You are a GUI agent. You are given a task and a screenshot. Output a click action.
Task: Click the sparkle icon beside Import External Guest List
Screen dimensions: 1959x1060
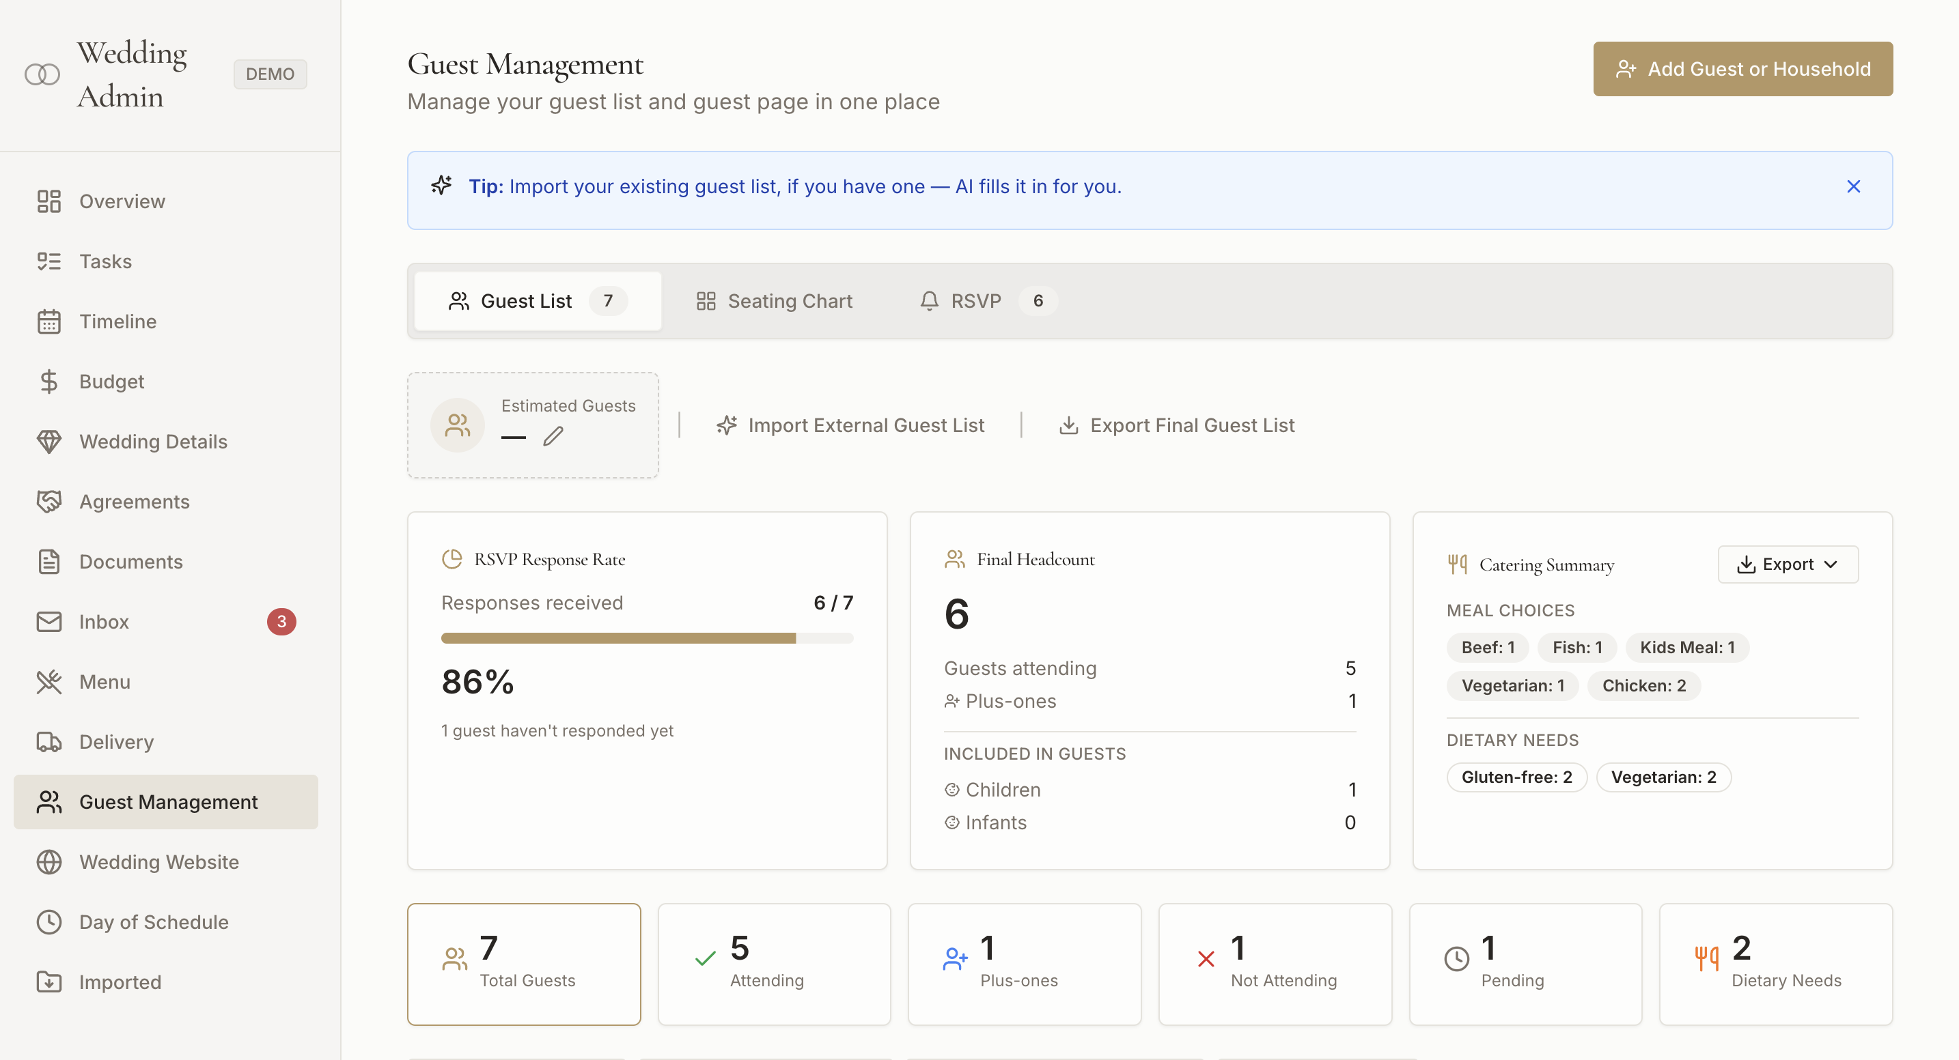coord(727,425)
